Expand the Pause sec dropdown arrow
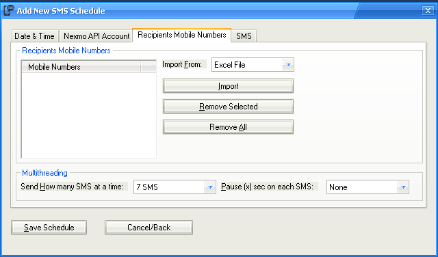 (403, 187)
